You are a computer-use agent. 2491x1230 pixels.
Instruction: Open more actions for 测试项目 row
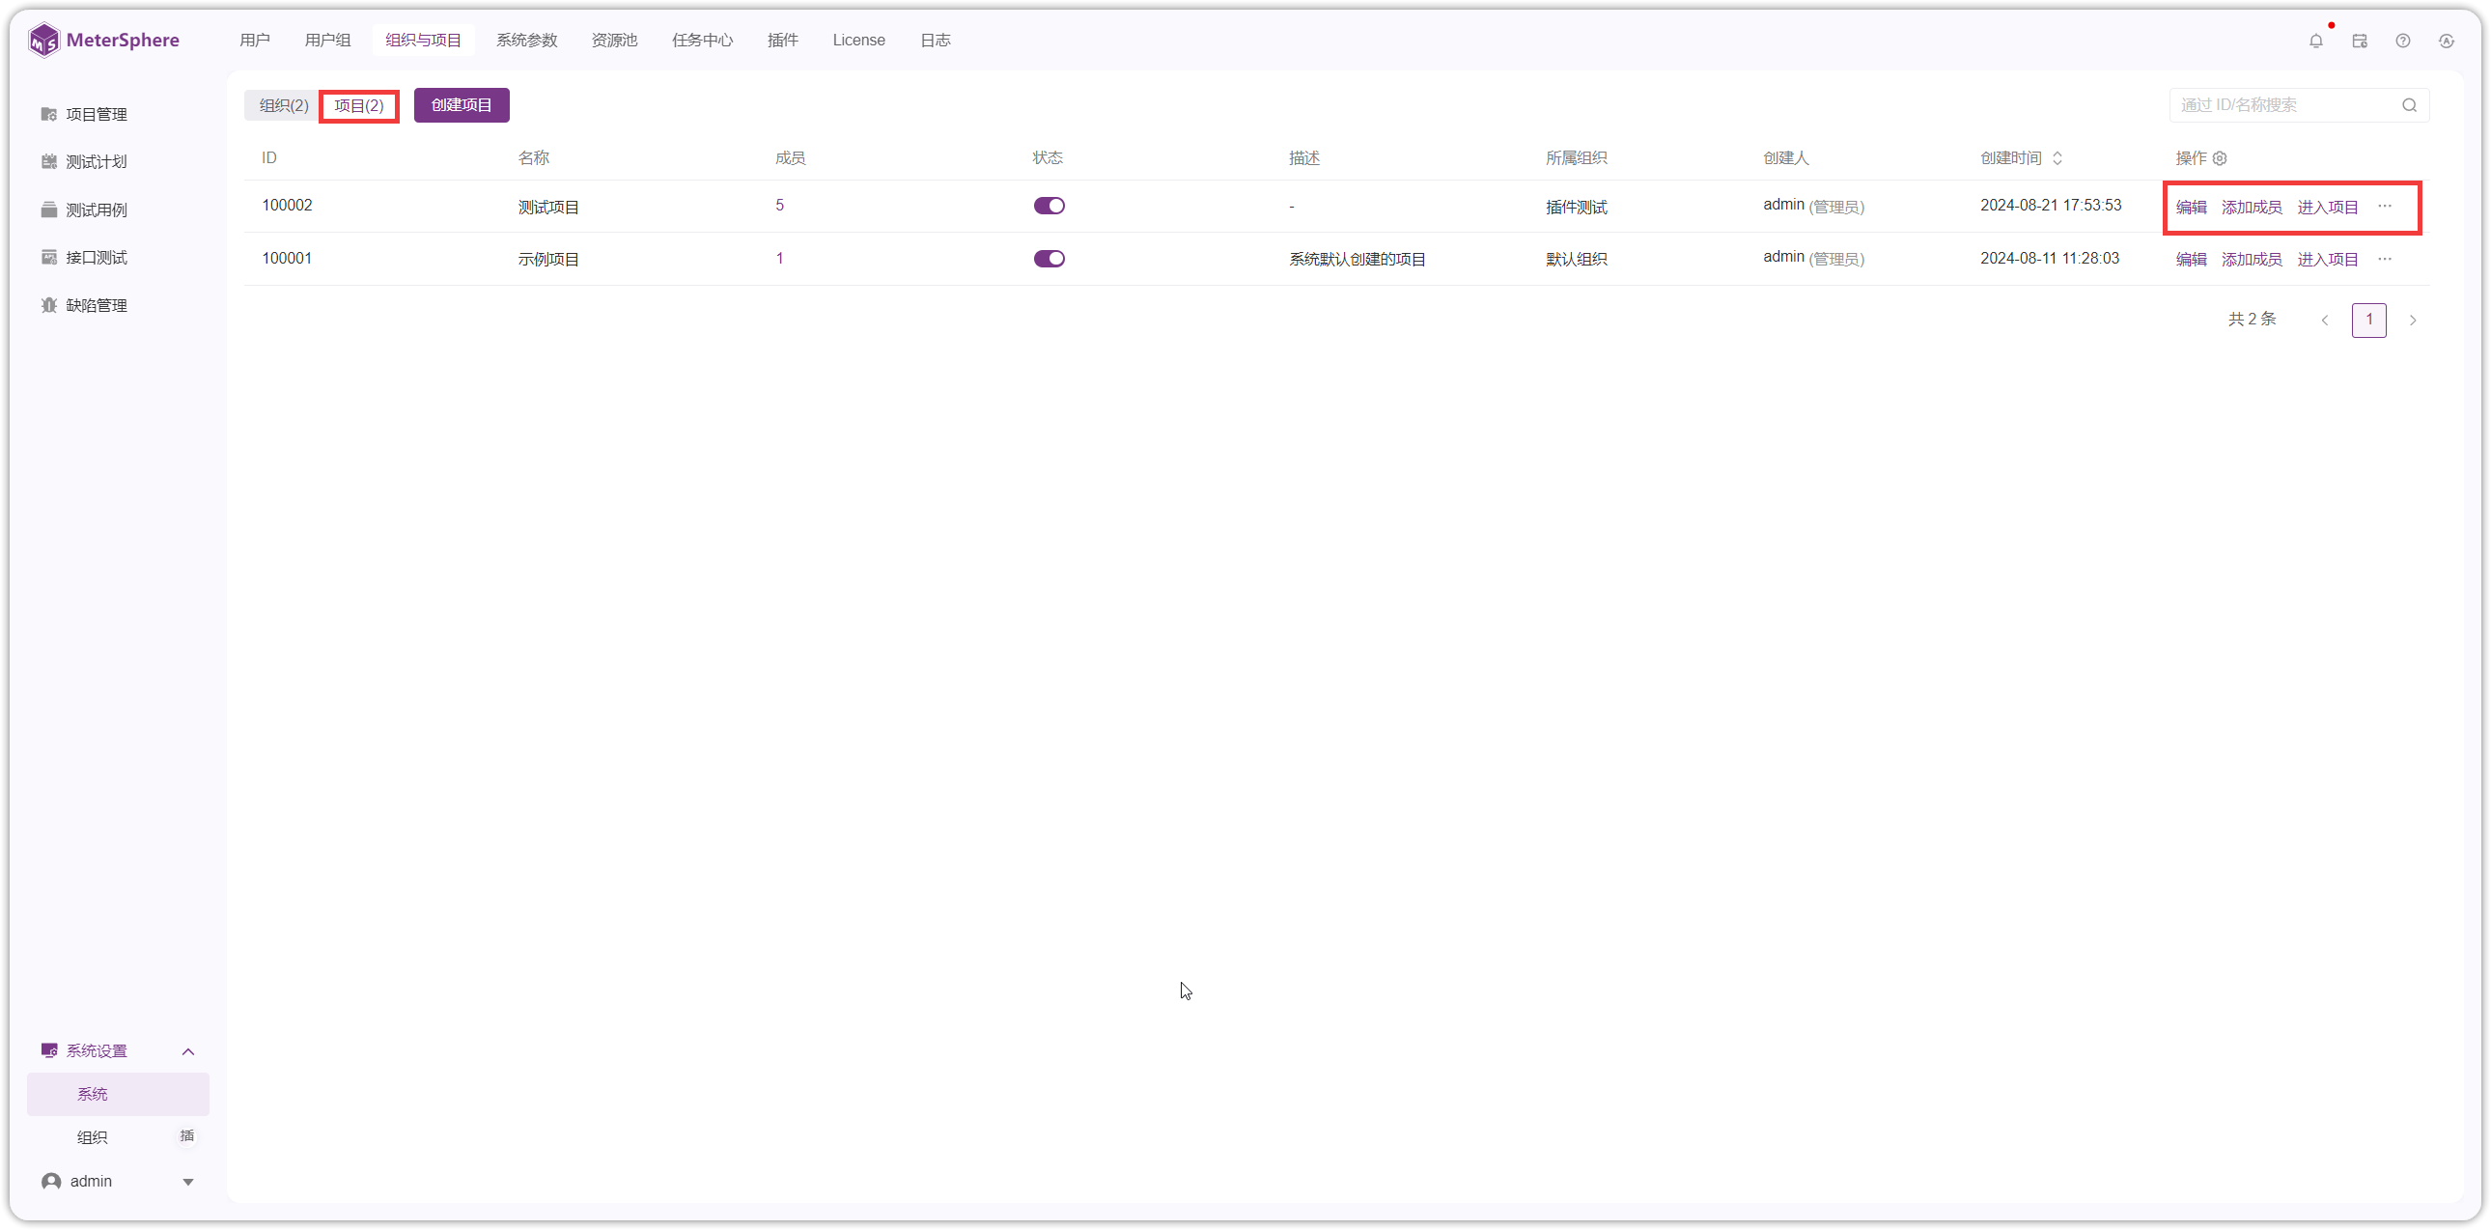pyautogui.click(x=2385, y=206)
